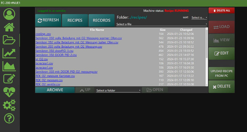Viewport: 247px width, 132px height.
Task: Click the OPEN folder button
Action: 155,90
